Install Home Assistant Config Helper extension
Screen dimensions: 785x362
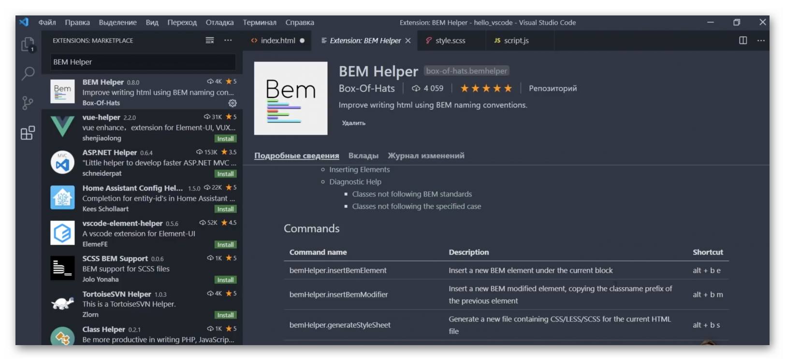coord(226,209)
